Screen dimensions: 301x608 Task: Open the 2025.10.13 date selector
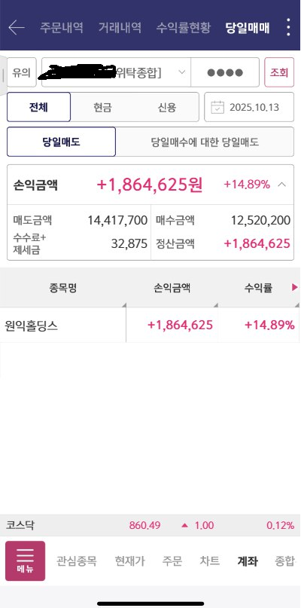pos(249,107)
